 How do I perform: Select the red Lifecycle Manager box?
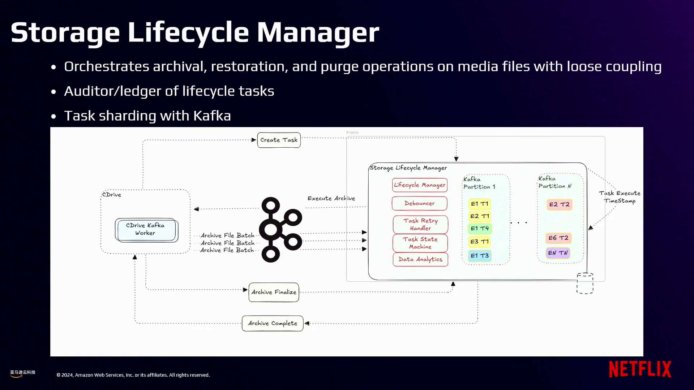click(x=420, y=185)
